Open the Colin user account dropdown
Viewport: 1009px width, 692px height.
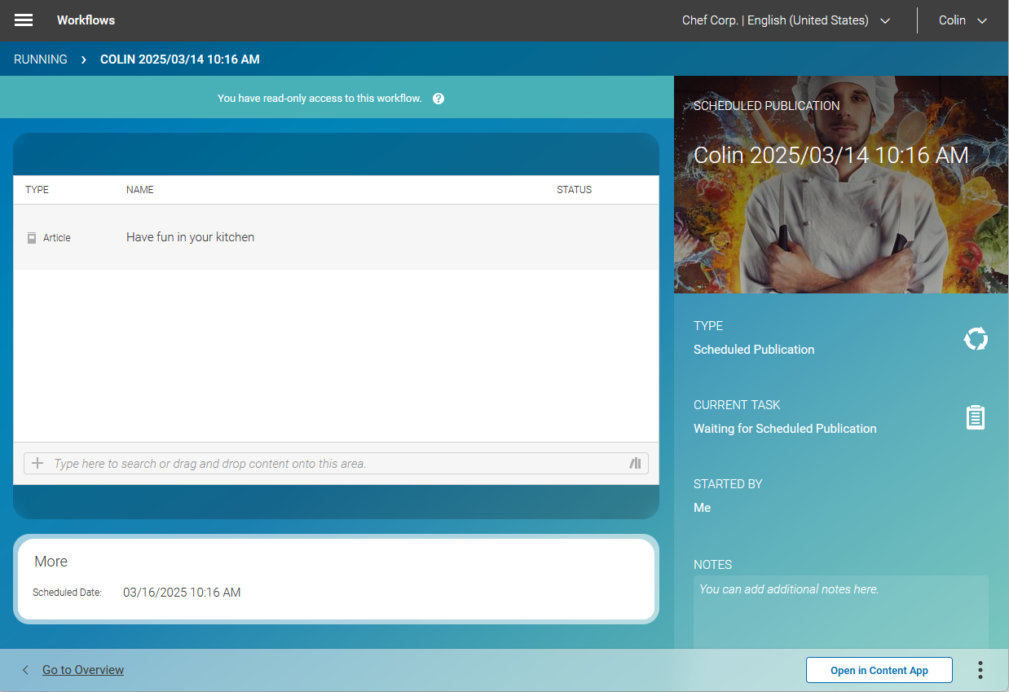[x=962, y=20]
